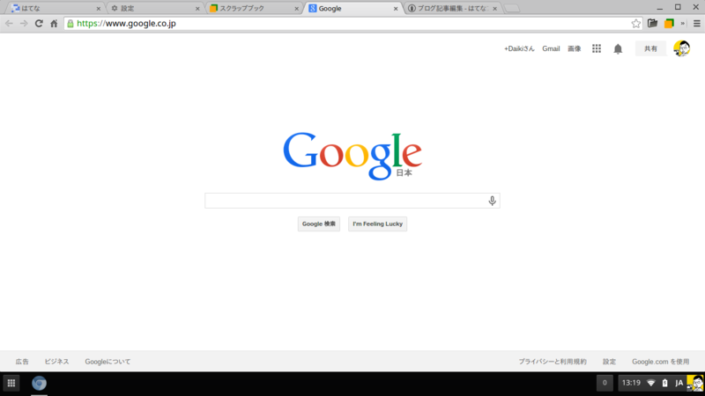
Task: Click the Google 日本 logo
Action: pos(352,156)
